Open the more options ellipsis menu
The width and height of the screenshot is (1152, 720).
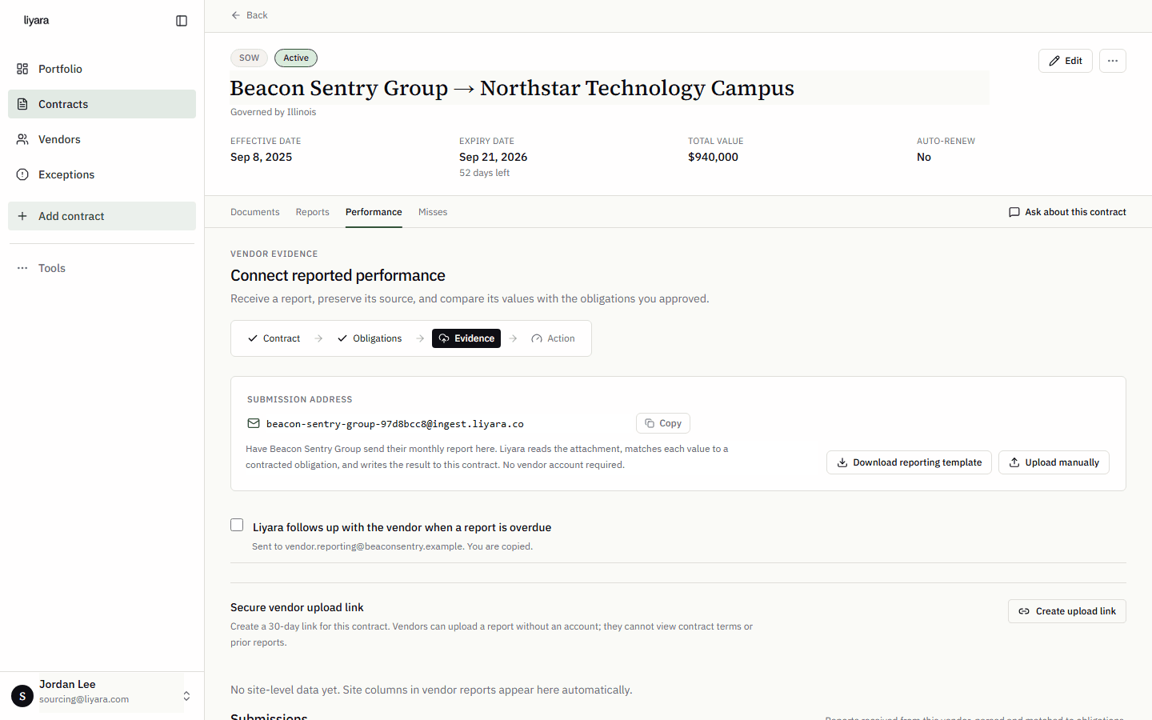point(1113,61)
